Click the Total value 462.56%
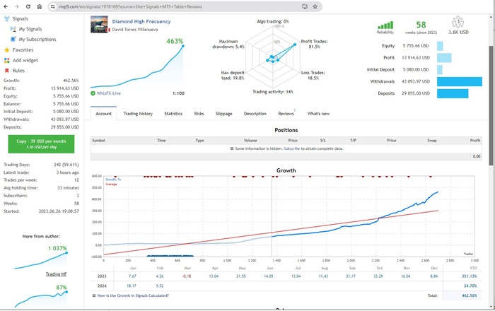The image size is (495, 311). click(469, 295)
